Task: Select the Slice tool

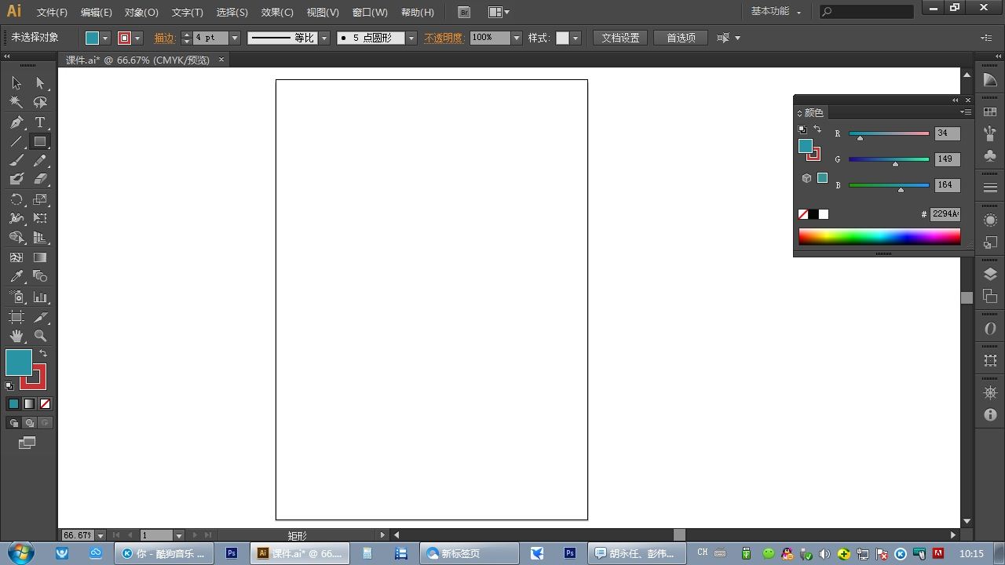Action: pos(40,317)
